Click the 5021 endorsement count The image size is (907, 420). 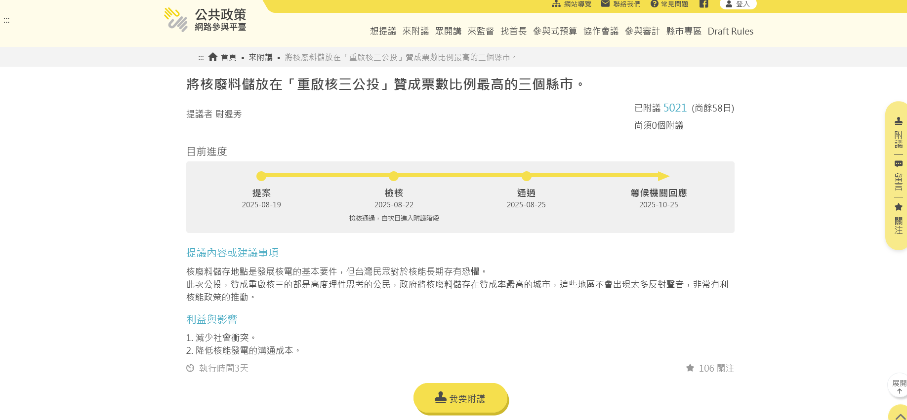675,108
